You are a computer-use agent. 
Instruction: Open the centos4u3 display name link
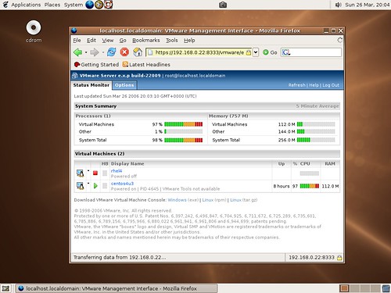pyautogui.click(x=122, y=184)
